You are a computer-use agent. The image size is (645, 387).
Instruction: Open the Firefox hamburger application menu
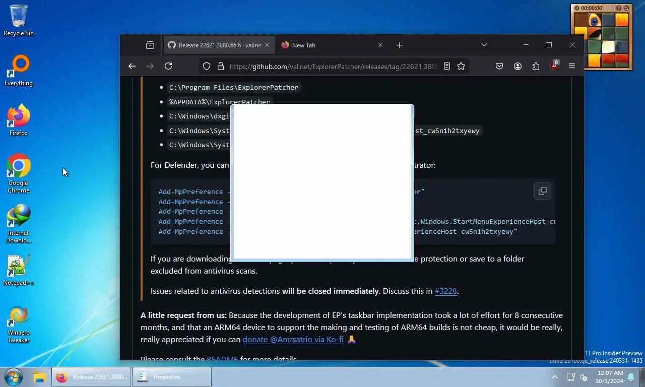tap(572, 66)
